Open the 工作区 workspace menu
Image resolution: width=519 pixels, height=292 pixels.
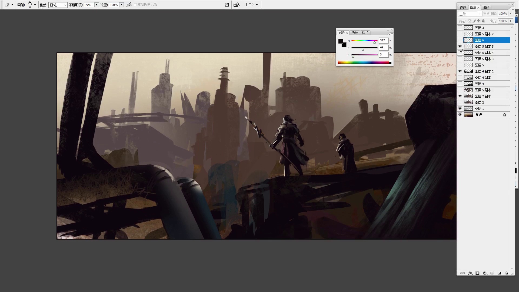[251, 5]
